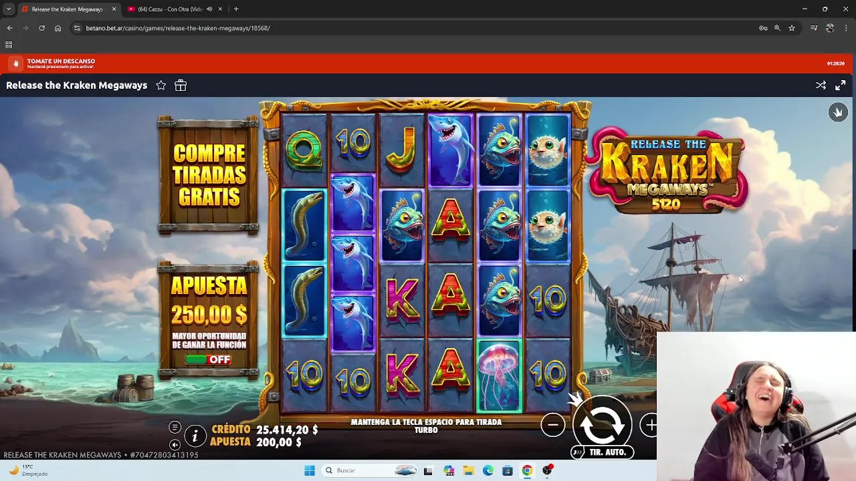Close the Cazzu YouTube tab

[221, 9]
